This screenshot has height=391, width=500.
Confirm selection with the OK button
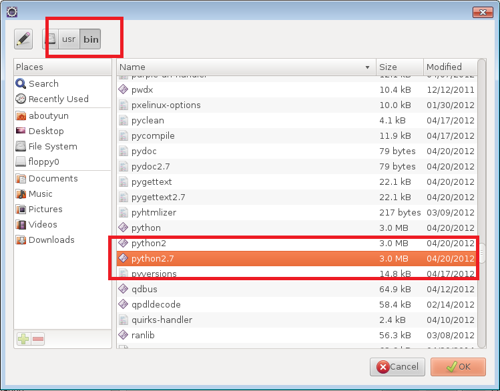click(x=457, y=366)
